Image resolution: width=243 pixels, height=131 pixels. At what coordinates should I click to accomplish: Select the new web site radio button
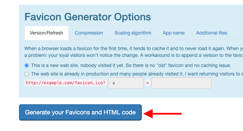pos(27,66)
